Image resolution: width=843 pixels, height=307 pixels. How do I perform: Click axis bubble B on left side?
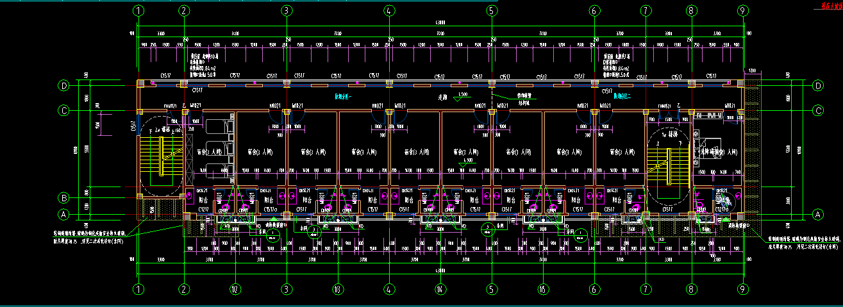pyautogui.click(x=64, y=197)
